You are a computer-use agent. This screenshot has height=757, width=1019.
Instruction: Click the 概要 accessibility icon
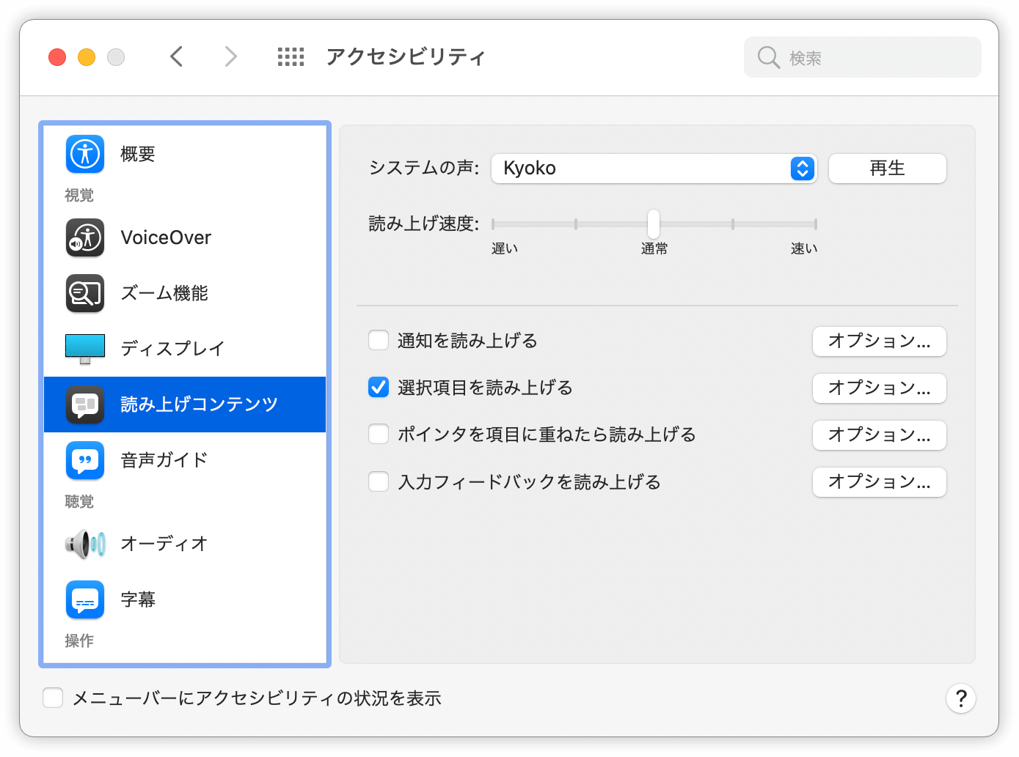[x=85, y=154]
